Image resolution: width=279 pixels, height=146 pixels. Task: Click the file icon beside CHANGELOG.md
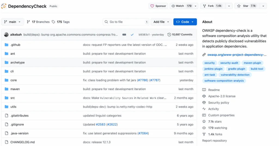pos(7,142)
